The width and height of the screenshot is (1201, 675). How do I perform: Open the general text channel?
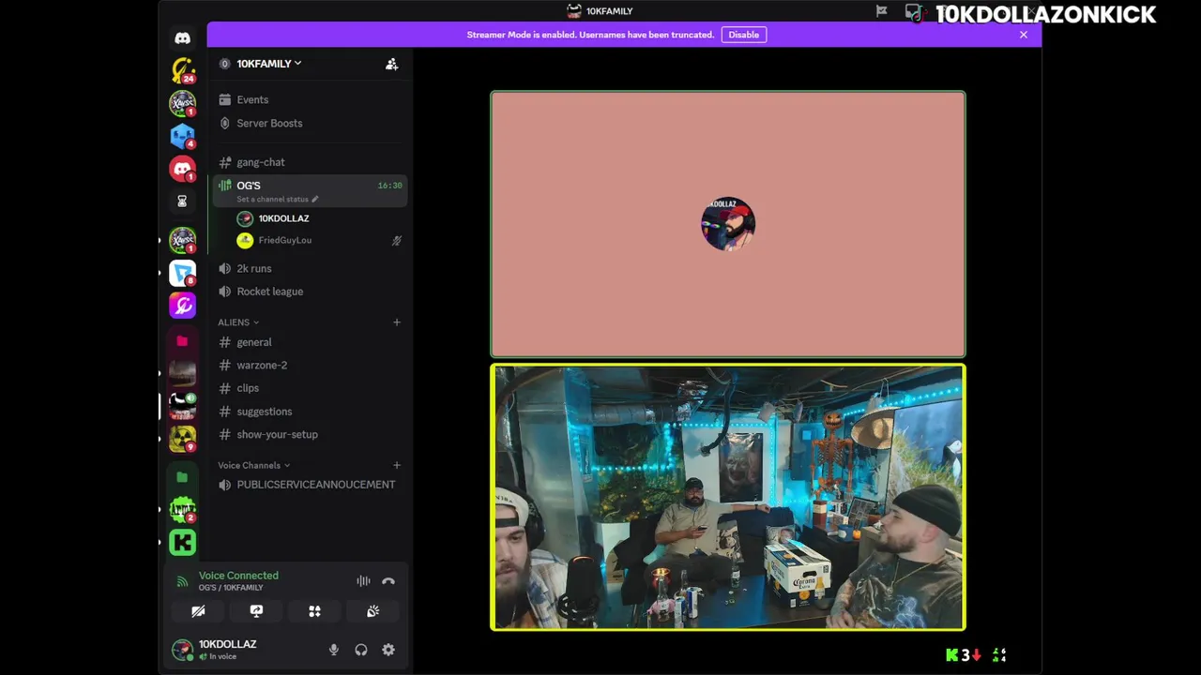tap(310, 342)
